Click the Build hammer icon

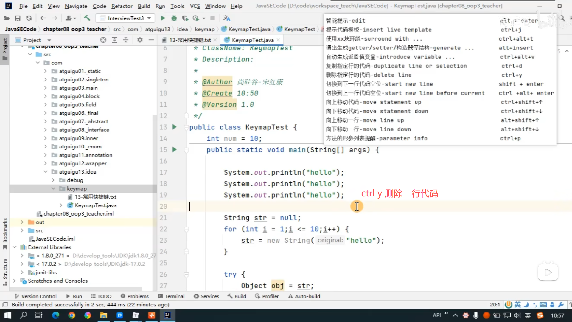[x=87, y=18]
